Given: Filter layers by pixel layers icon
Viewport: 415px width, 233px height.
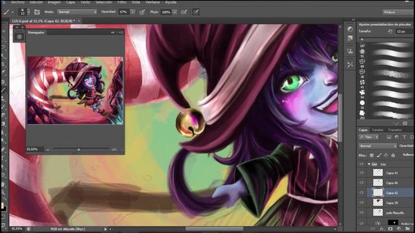Looking at the screenshot, I should (x=389, y=137).
